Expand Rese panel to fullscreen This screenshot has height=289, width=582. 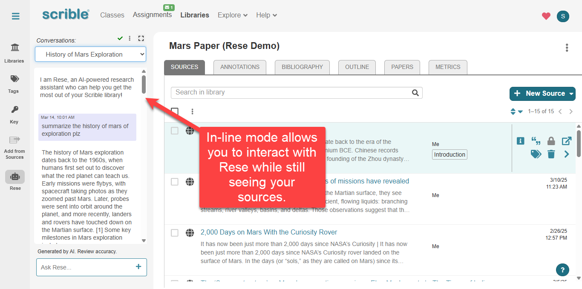(141, 38)
